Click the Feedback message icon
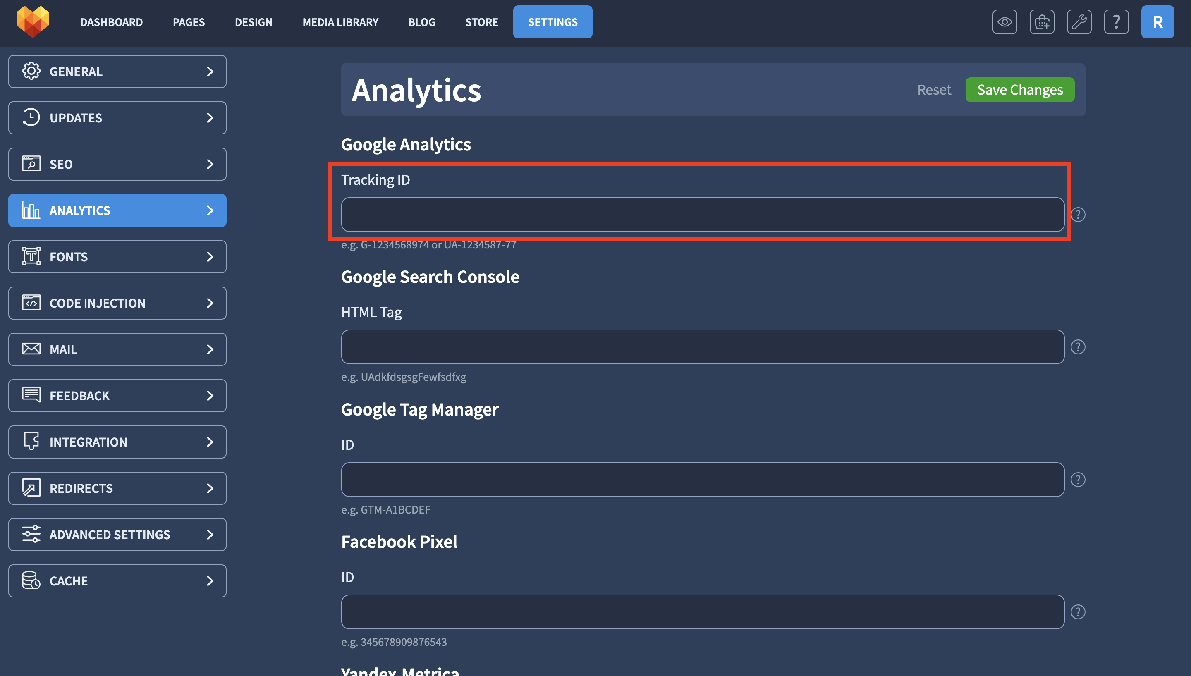Image resolution: width=1191 pixels, height=676 pixels. [x=31, y=395]
